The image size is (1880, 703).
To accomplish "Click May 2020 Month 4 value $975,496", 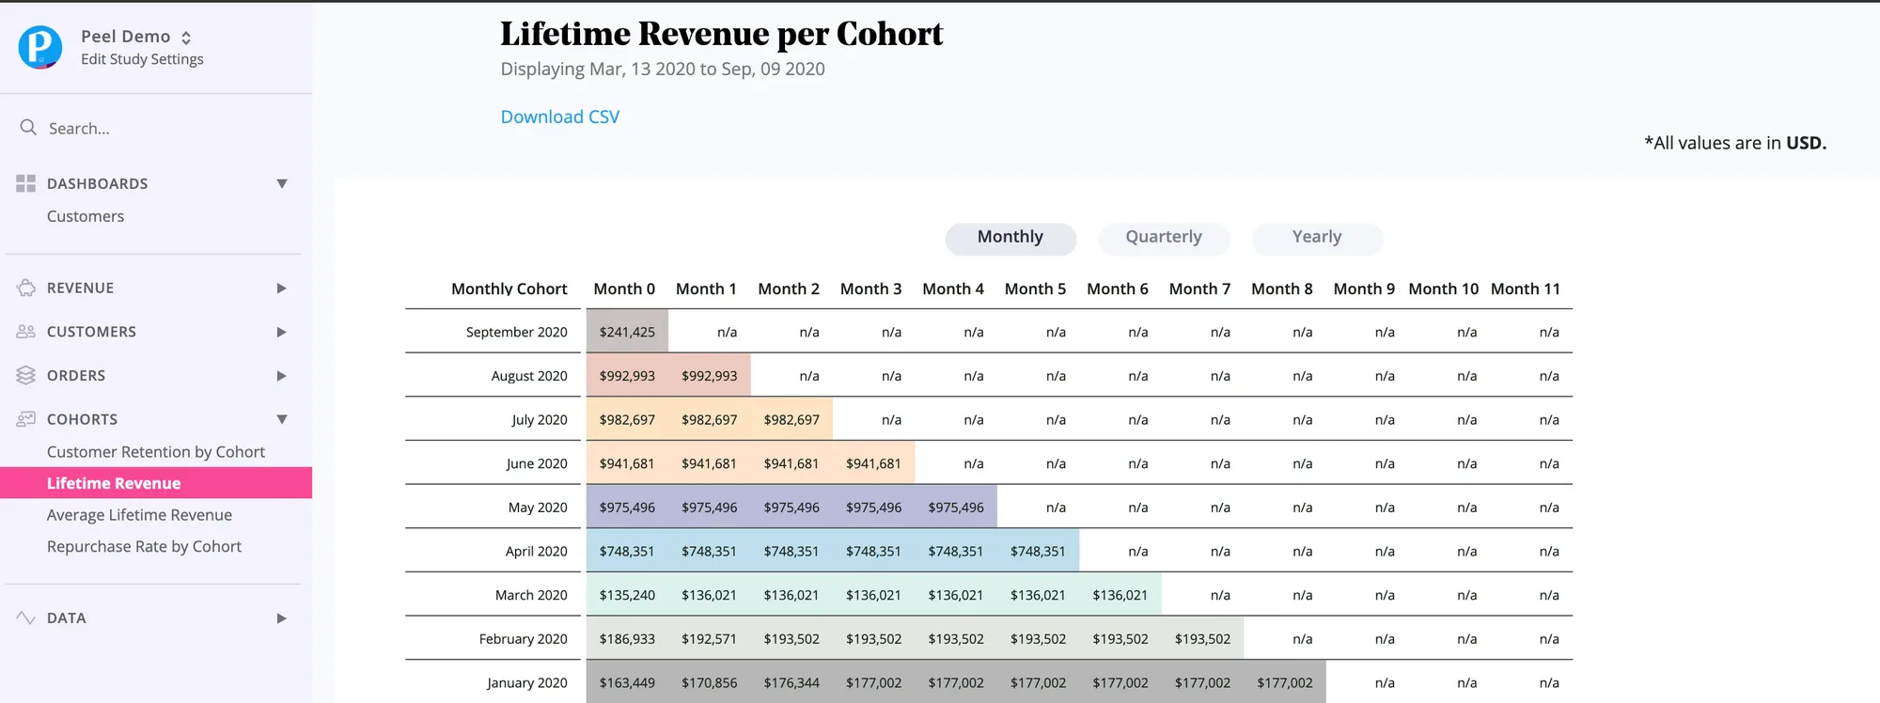I will coord(956,508).
